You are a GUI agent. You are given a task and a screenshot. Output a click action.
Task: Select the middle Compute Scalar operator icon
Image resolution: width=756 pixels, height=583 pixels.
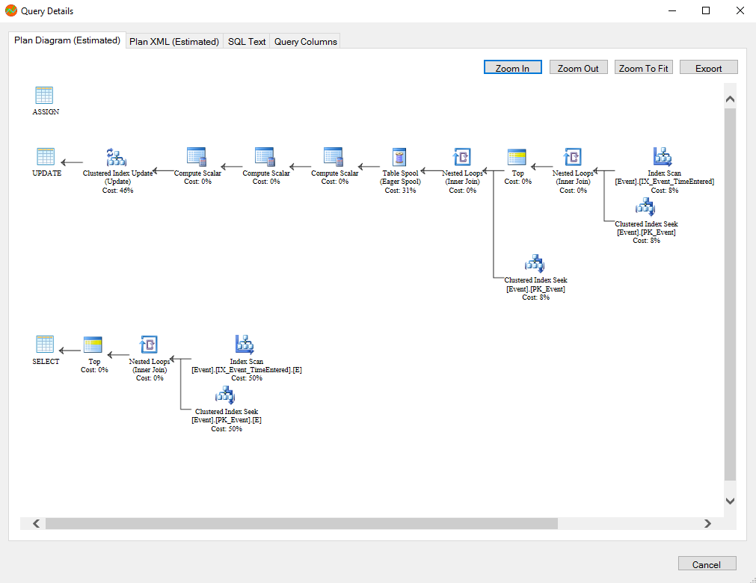click(265, 157)
